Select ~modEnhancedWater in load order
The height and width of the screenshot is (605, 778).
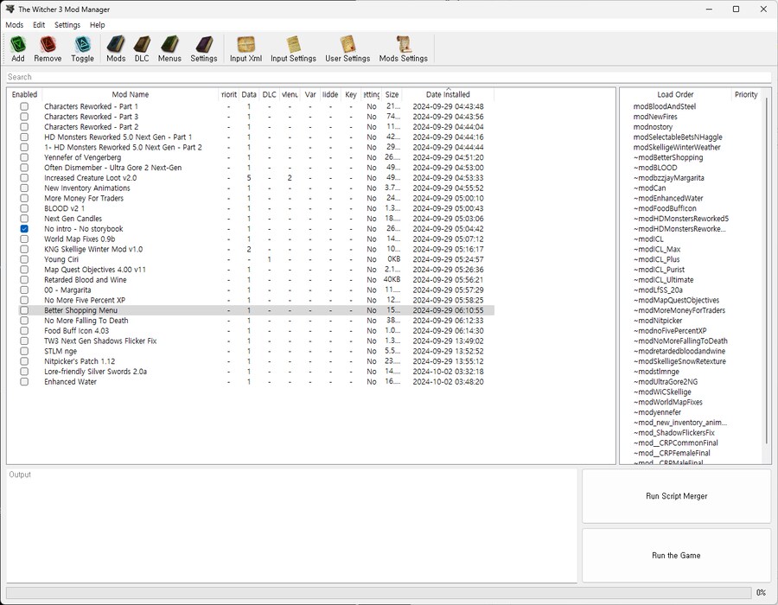668,199
